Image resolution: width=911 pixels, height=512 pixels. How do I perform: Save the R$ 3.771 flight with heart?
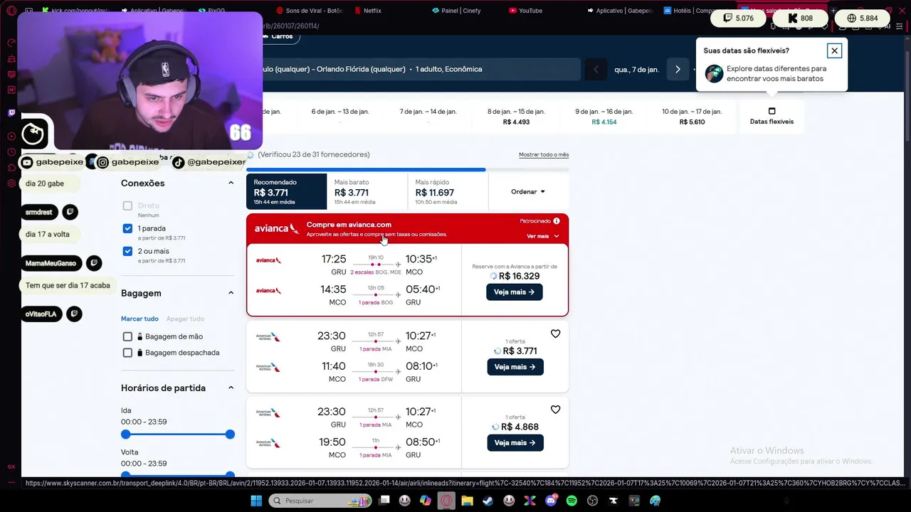[555, 334]
